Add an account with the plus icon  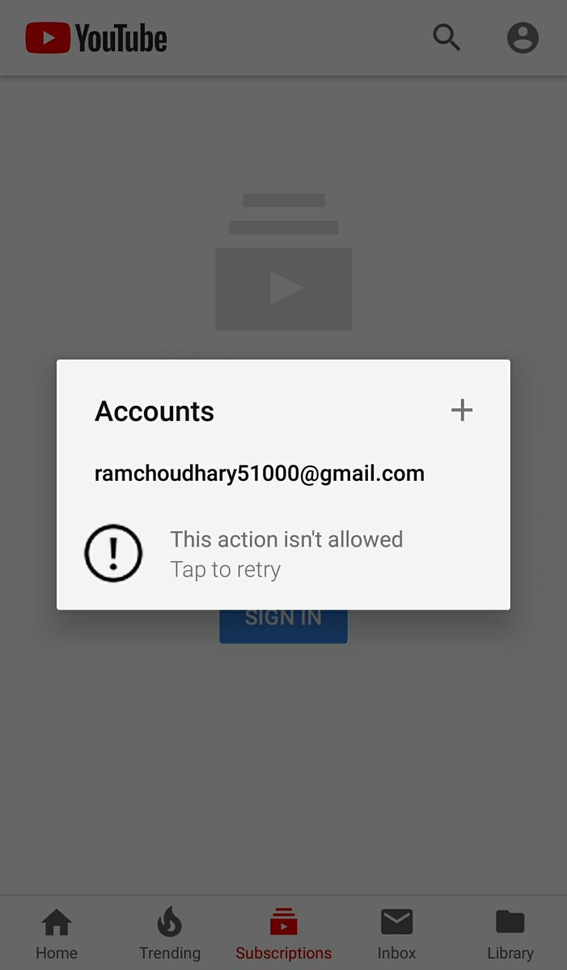[x=462, y=411]
